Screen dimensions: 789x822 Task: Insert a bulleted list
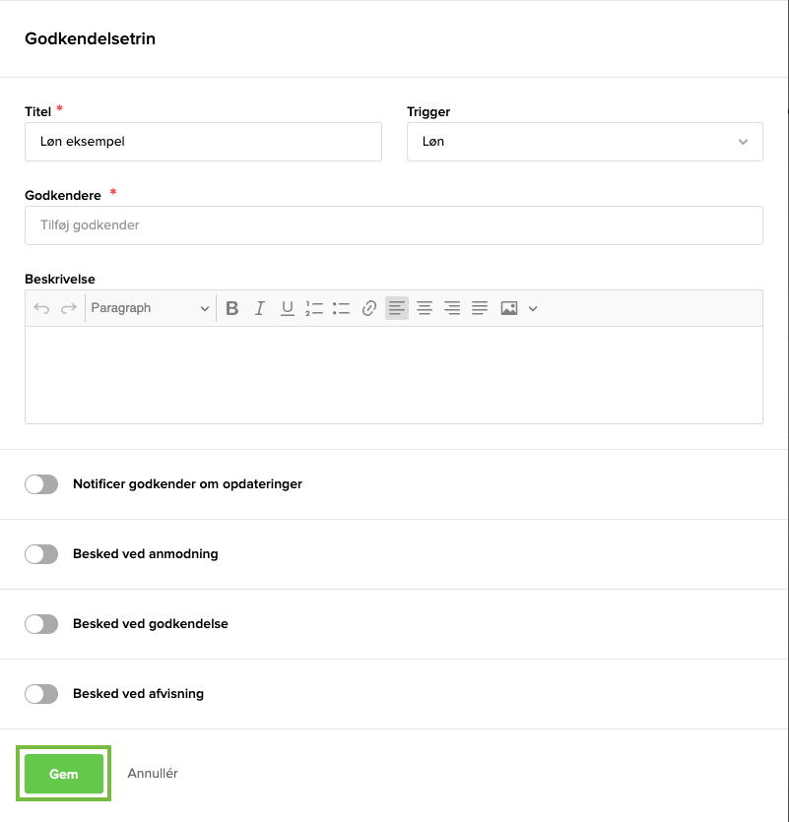[342, 308]
